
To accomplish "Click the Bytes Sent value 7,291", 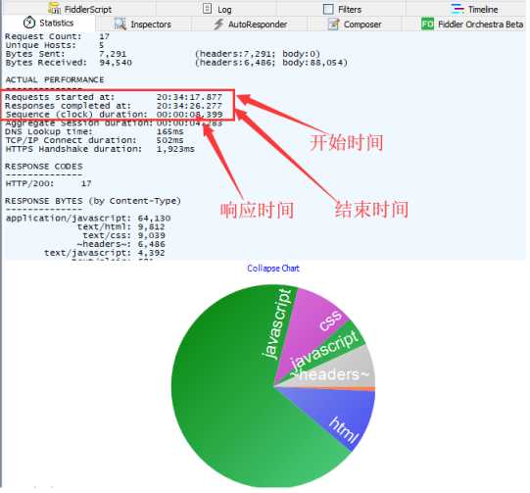I will [x=113, y=54].
